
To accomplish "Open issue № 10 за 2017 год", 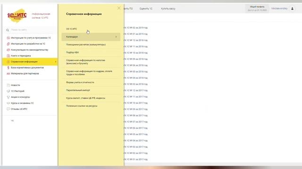I will pos(136,103).
